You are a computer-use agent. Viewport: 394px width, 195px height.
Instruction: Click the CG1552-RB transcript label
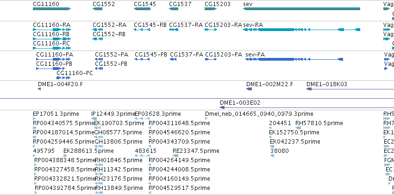coord(109,34)
